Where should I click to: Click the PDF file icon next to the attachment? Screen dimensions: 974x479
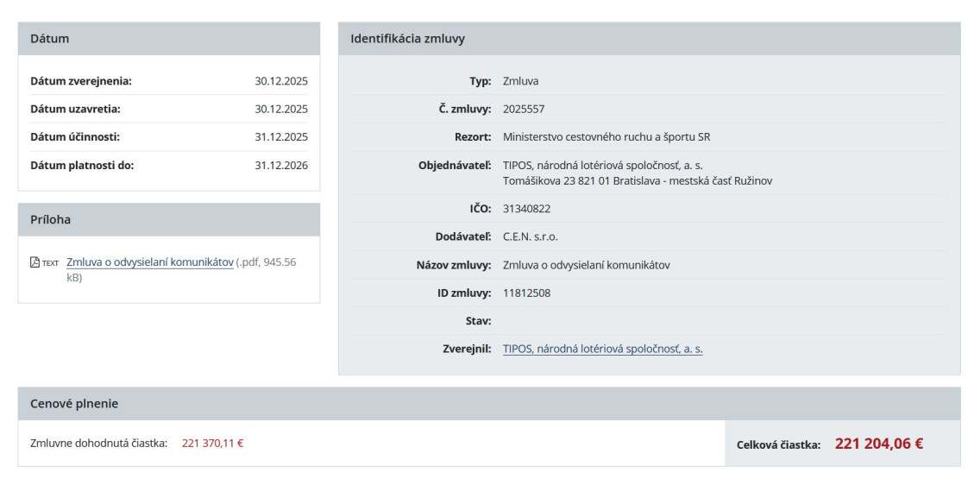pyautogui.click(x=35, y=262)
